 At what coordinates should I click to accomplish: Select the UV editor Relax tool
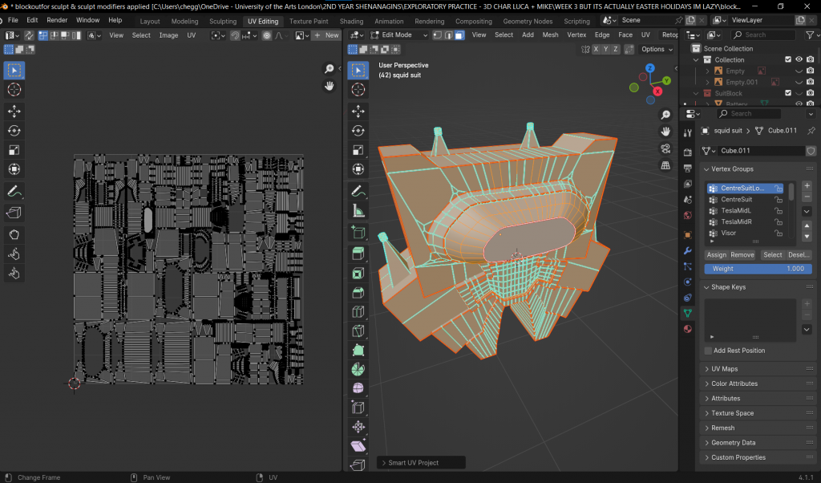pyautogui.click(x=14, y=254)
